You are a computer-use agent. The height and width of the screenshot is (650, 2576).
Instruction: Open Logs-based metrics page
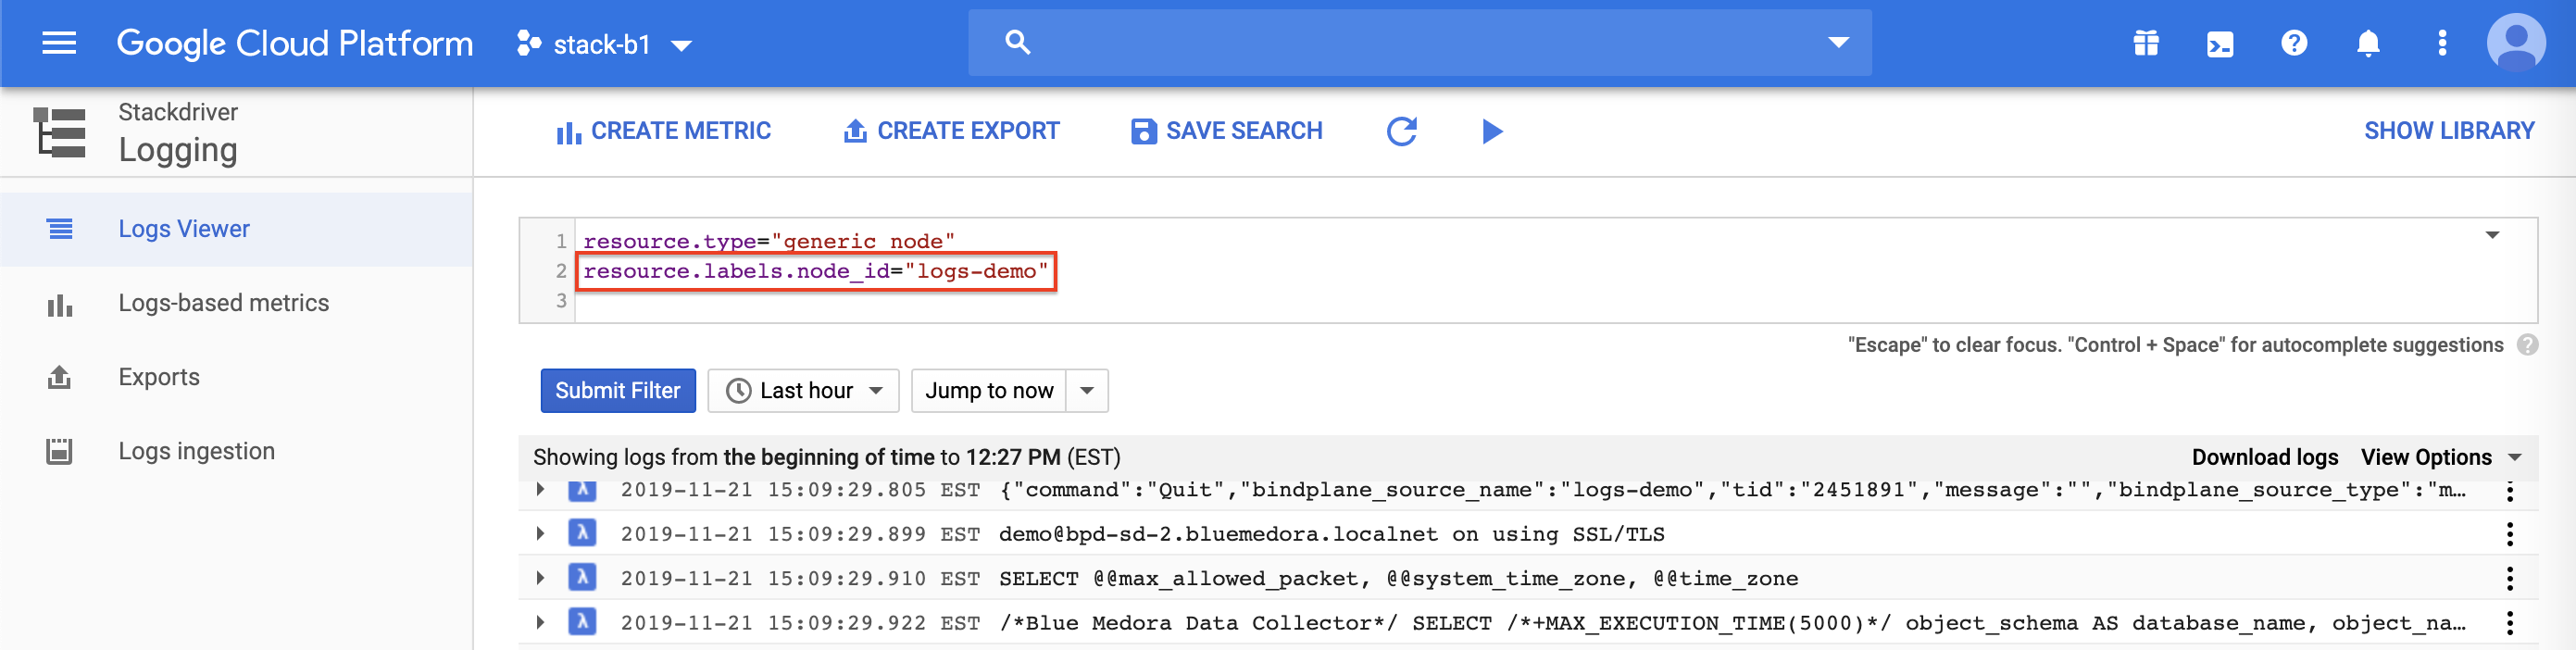(236, 303)
